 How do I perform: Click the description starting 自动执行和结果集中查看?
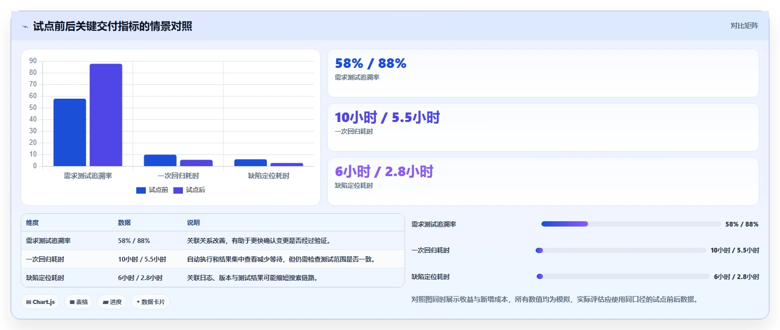[282, 259]
